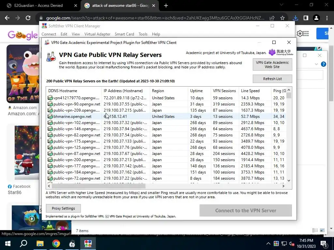Click the VPN Gate flask icon in header
This screenshot has width=334, height=250.
[x=51, y=57]
